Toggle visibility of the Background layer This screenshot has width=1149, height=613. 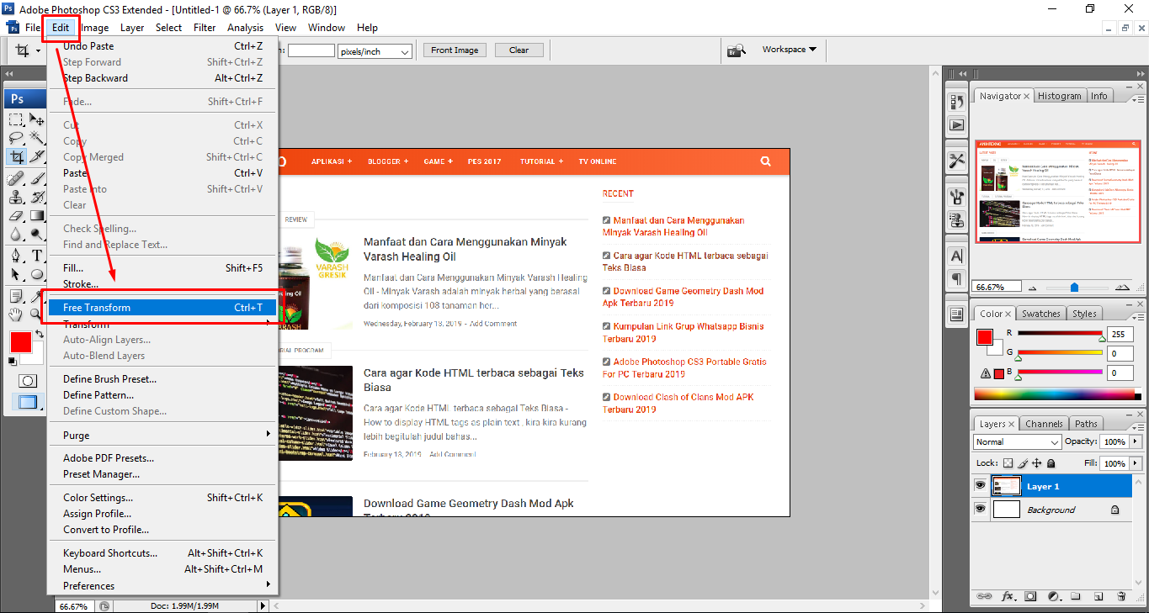click(980, 510)
